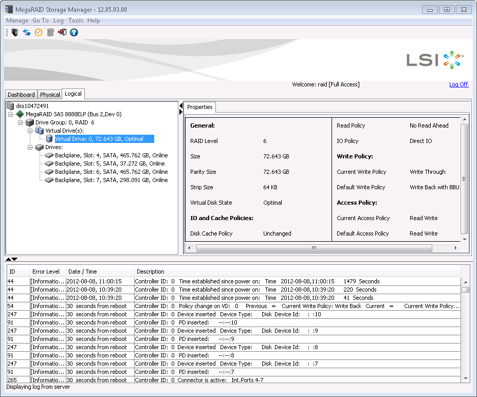
Task: Click the No Read Ahead value
Action: pos(429,125)
